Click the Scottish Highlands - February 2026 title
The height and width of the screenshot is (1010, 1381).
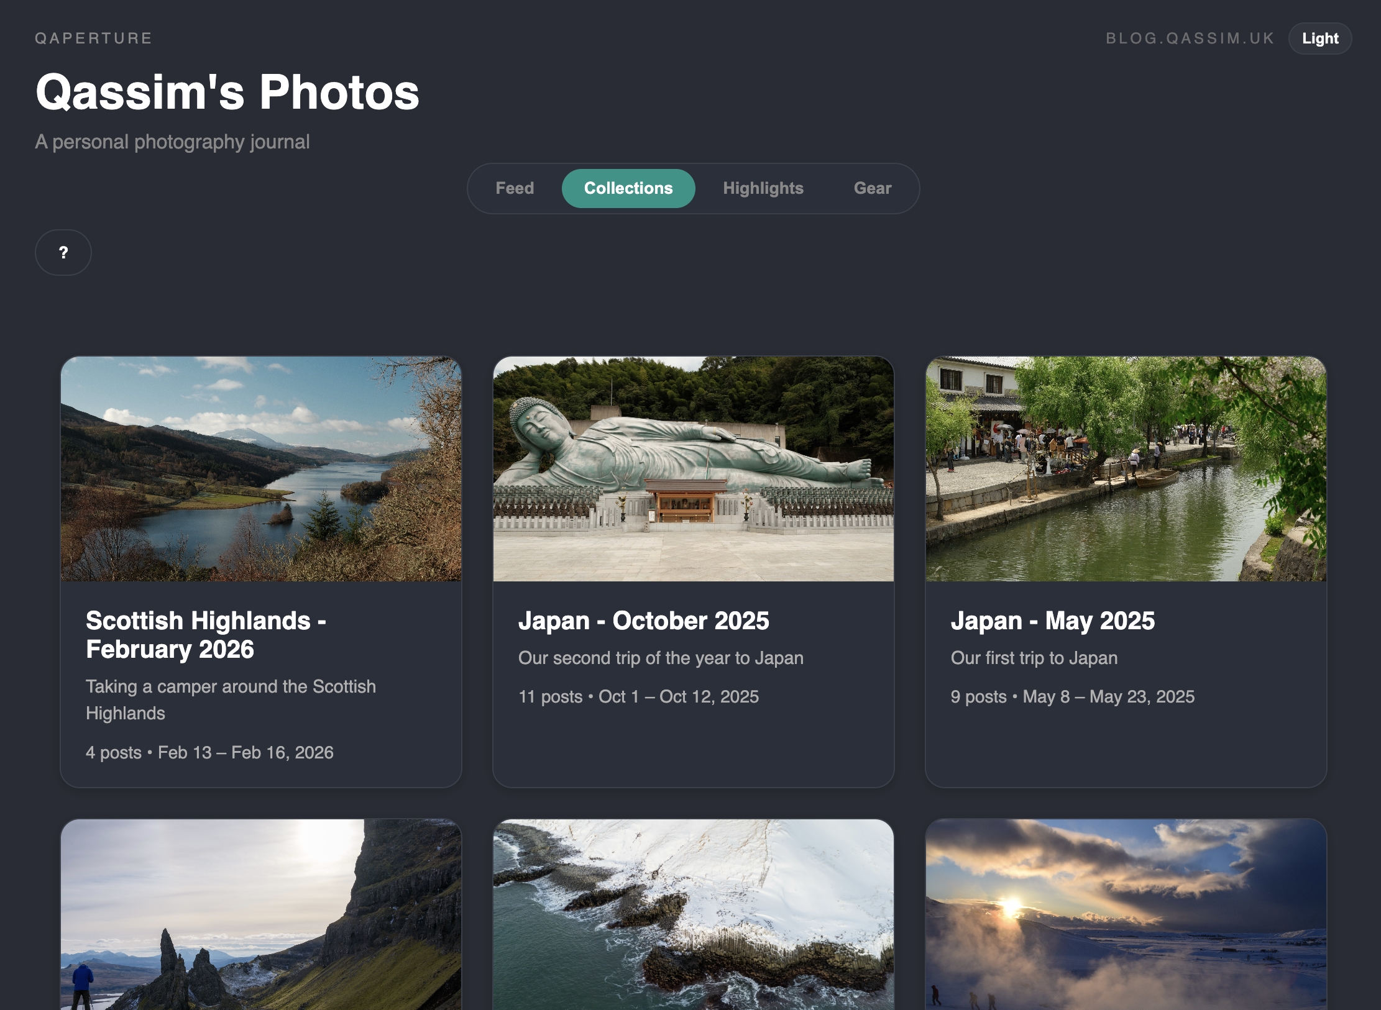[x=206, y=635]
